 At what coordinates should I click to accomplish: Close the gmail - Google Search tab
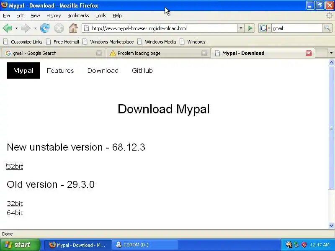pyautogui.click(x=99, y=53)
